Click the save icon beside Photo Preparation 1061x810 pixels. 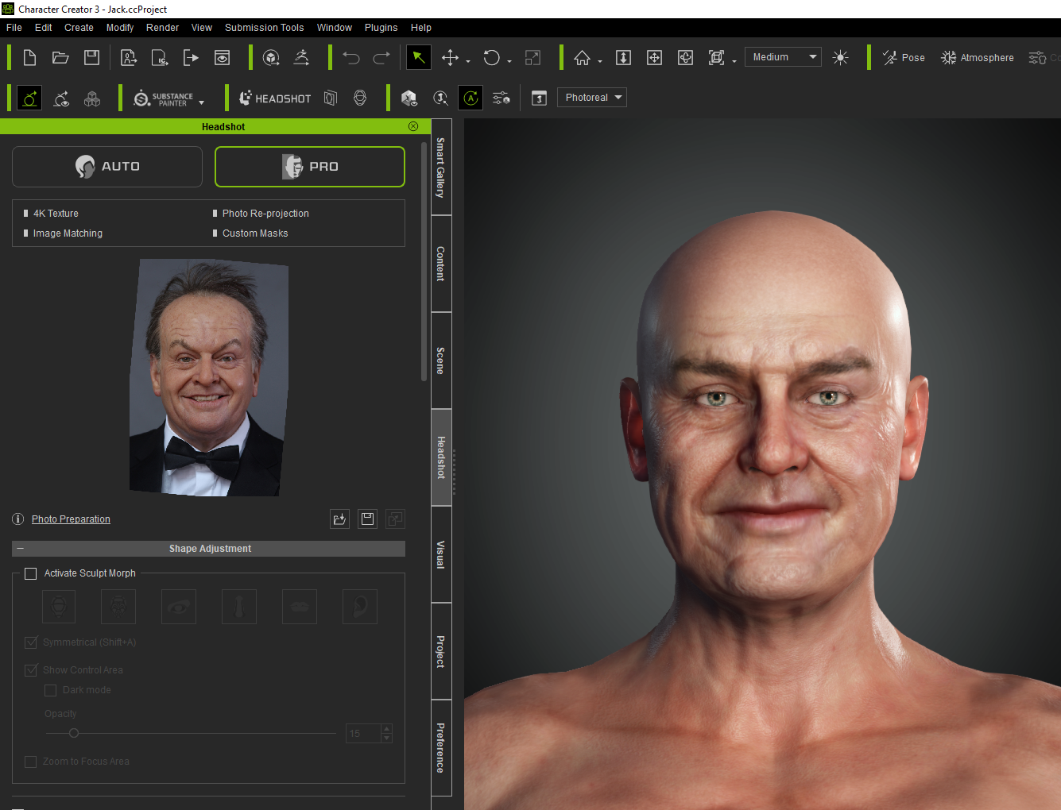[367, 519]
